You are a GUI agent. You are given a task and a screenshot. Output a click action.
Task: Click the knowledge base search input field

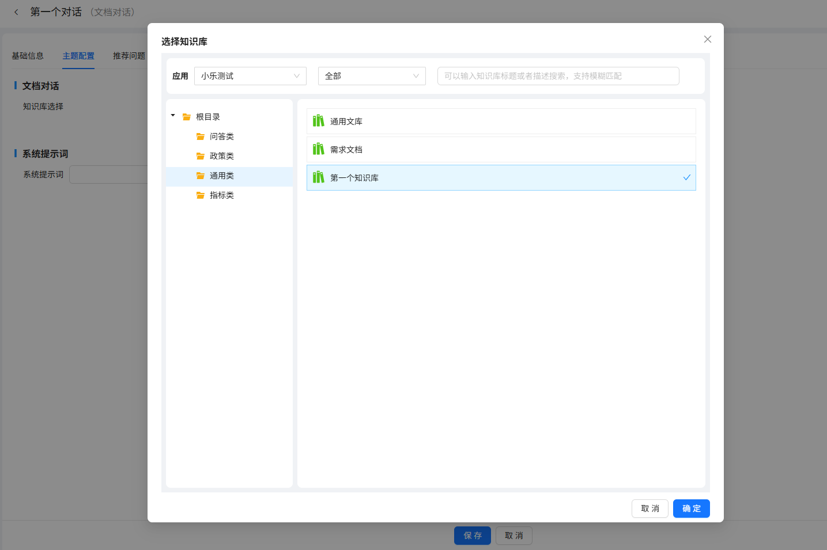click(558, 76)
